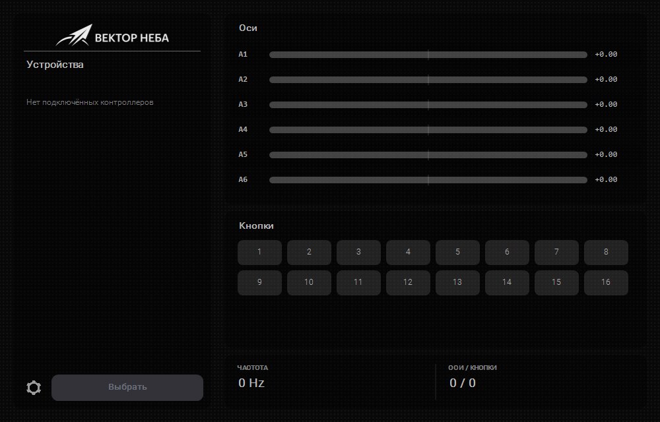
Task: Select button indicator 16
Action: click(606, 282)
